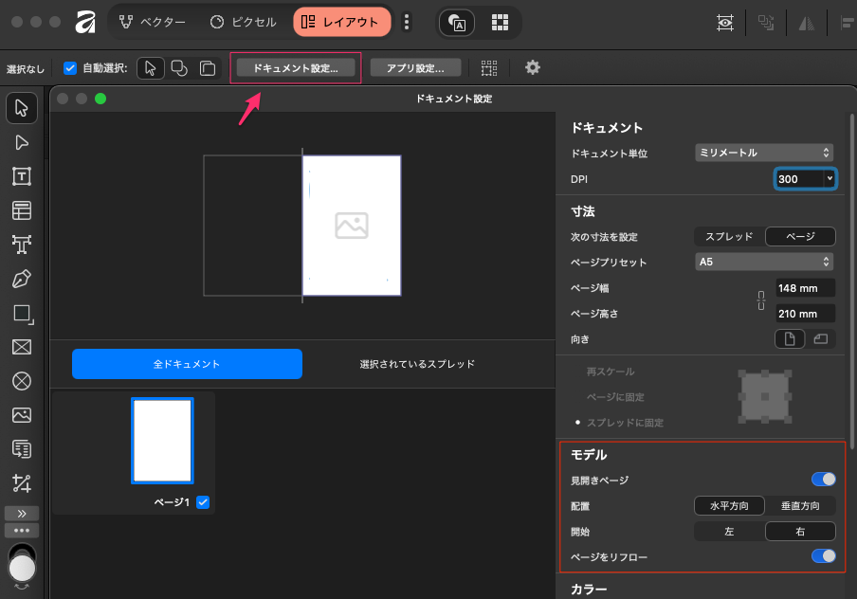Viewport: 857px width, 599px height.
Task: Expand the DPI combo box
Action: point(830,178)
